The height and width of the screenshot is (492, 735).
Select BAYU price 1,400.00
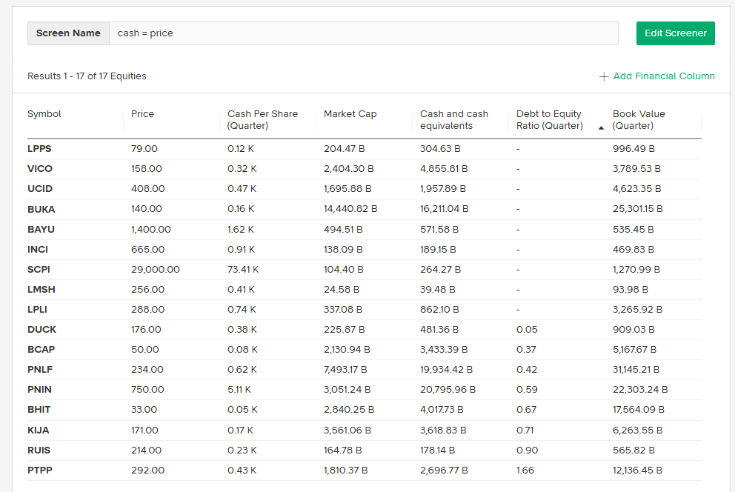click(151, 230)
